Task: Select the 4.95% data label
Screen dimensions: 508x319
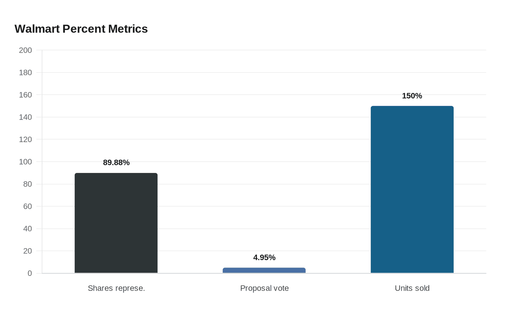Action: pos(264,257)
